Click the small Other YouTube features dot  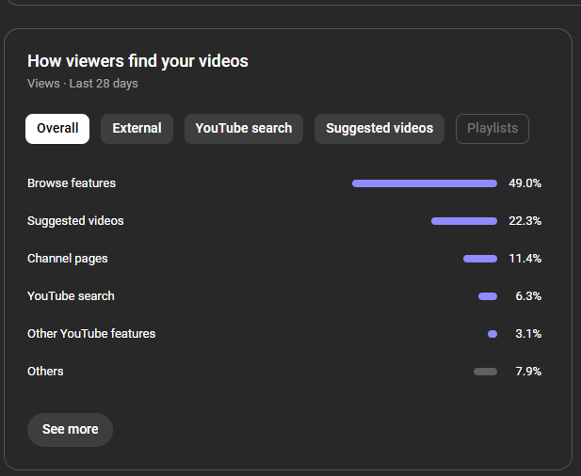click(492, 334)
